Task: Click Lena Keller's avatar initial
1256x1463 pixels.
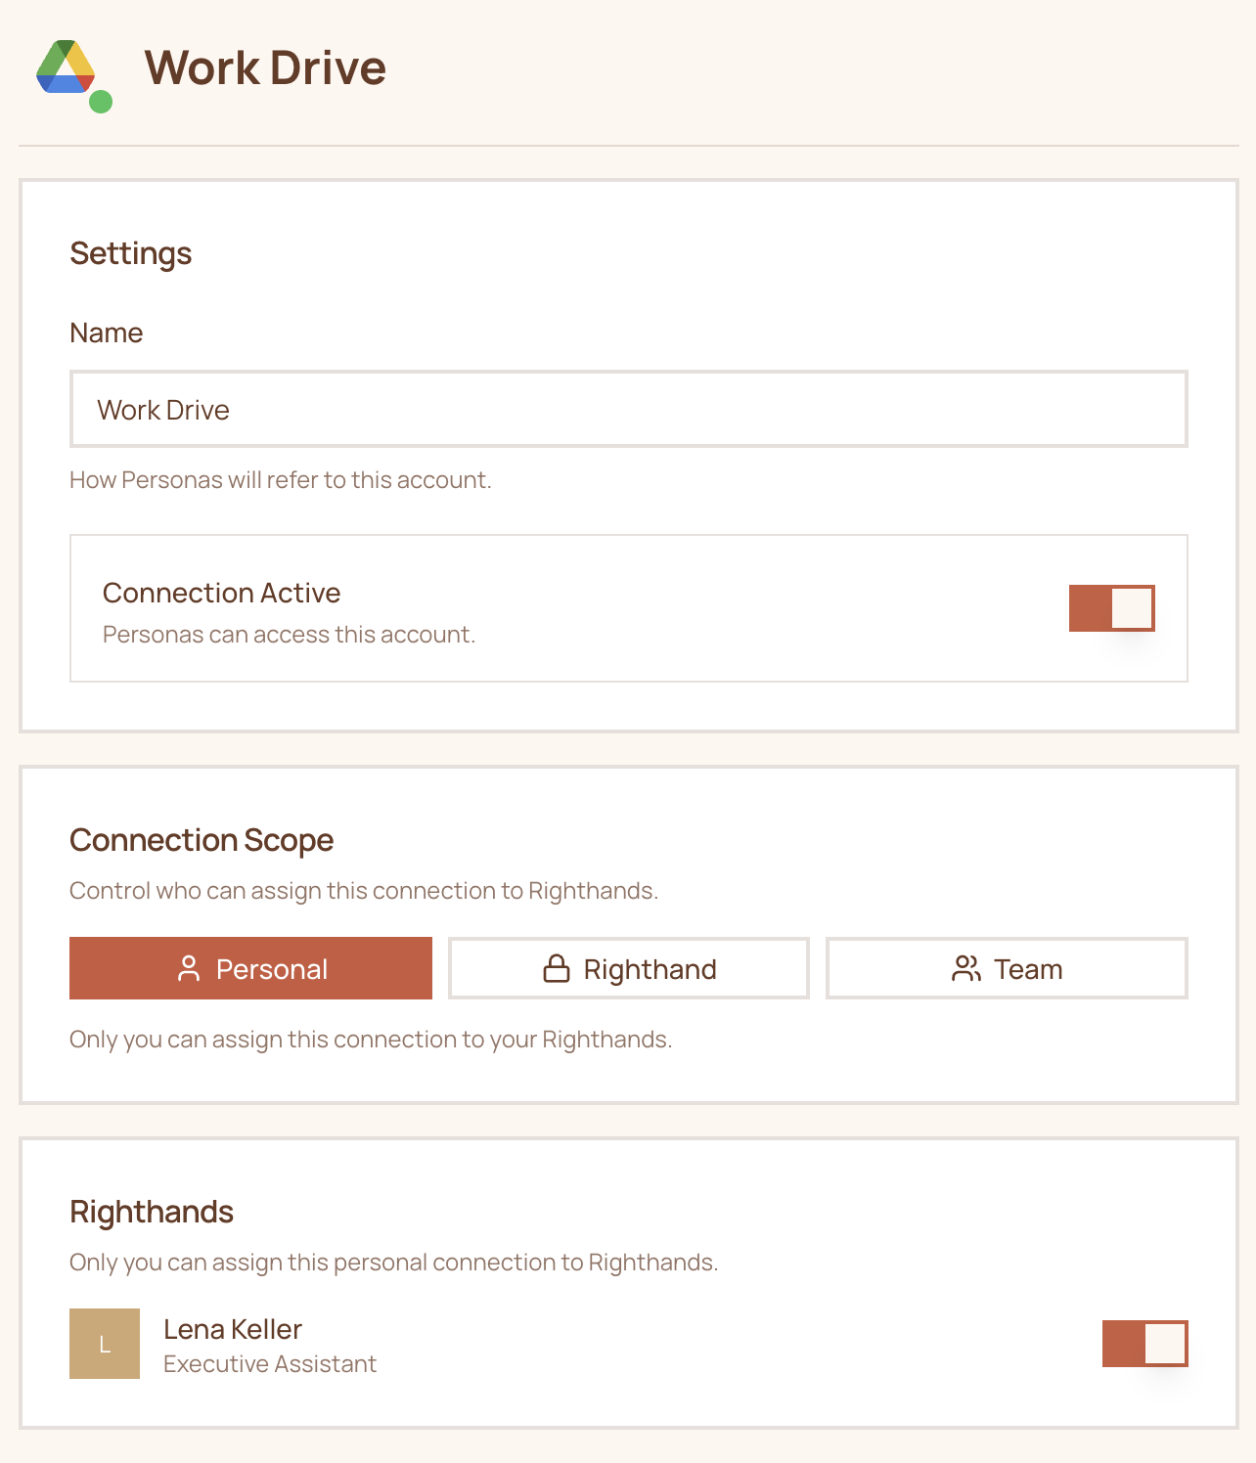Action: 104,1343
